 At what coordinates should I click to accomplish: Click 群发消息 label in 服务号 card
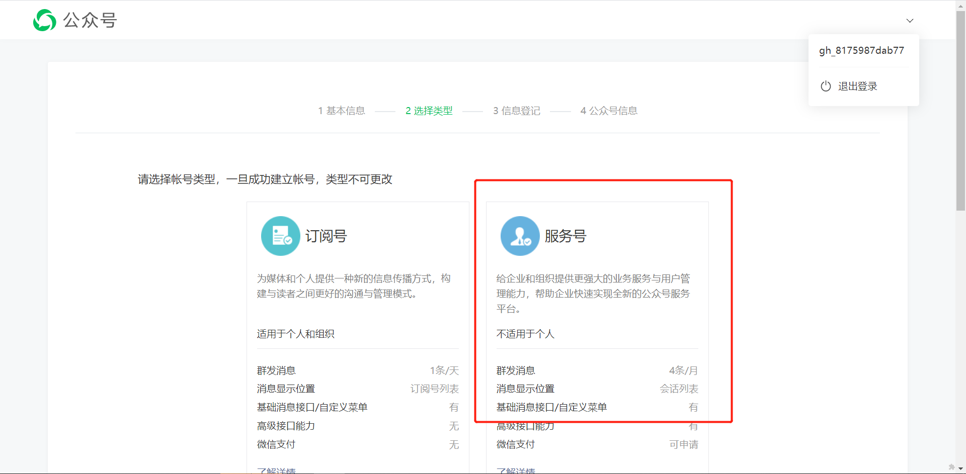coord(516,370)
